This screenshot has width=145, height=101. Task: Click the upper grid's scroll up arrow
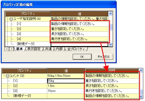click(x=110, y=14)
